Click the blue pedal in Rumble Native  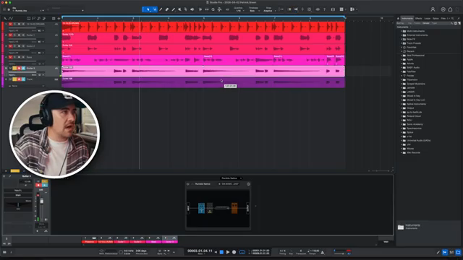[201, 208]
